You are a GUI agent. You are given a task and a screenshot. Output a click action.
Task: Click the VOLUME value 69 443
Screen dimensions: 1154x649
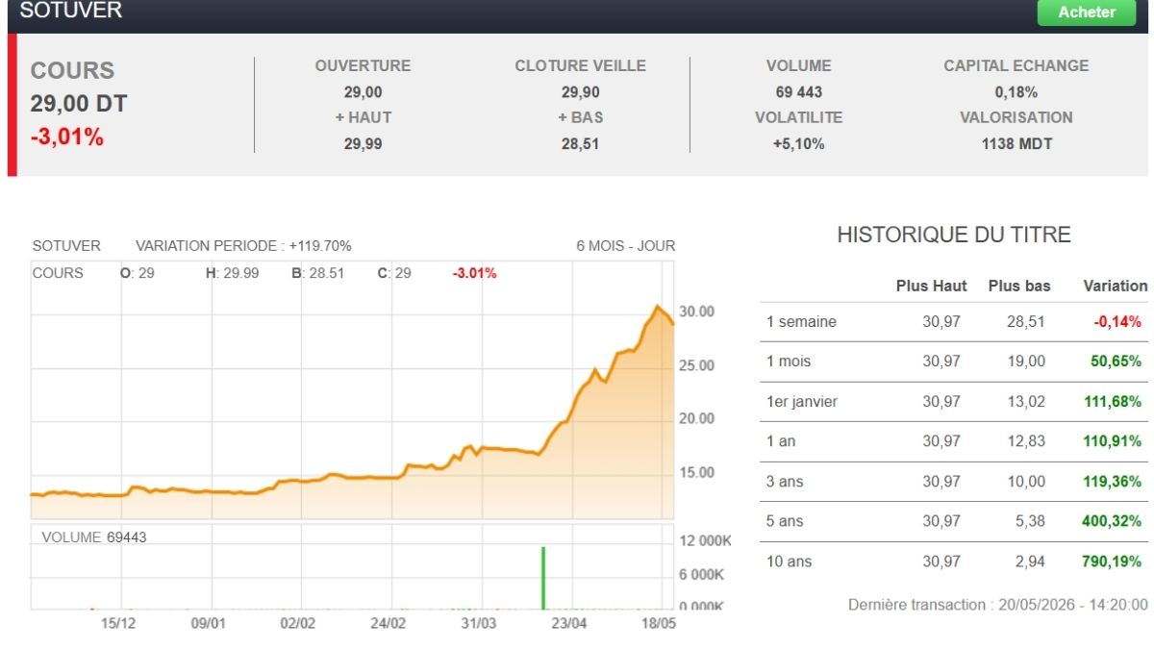(798, 92)
